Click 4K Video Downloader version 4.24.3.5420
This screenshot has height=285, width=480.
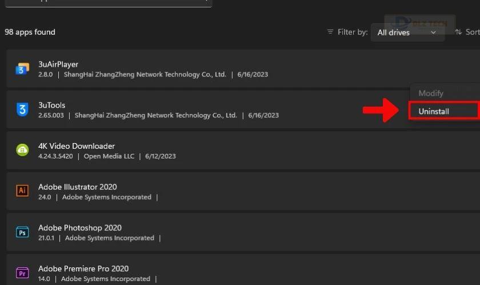pos(55,156)
